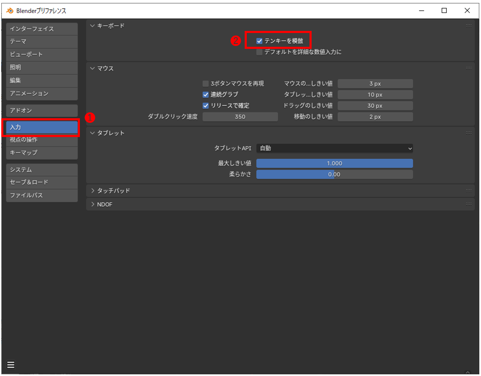Open ファイルパス section
Screen dimensions: 481x376
tap(42, 195)
